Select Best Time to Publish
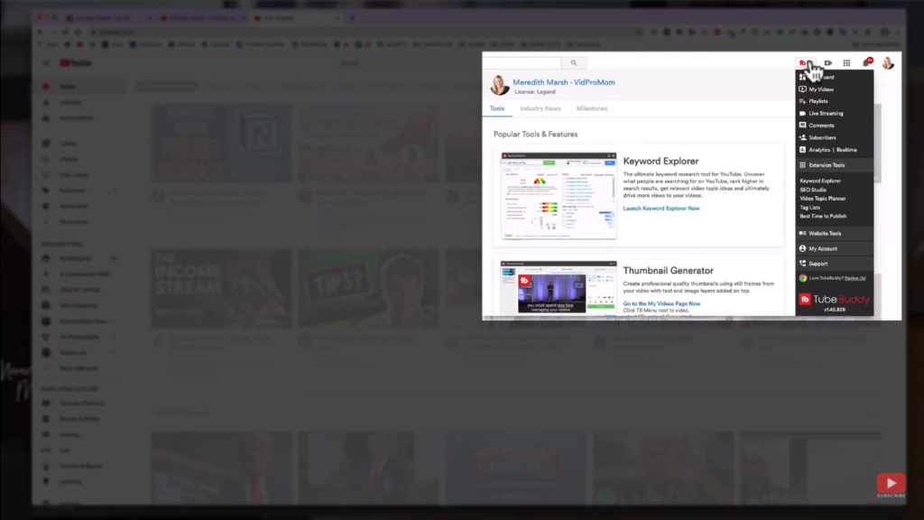This screenshot has height=520, width=924. click(823, 217)
